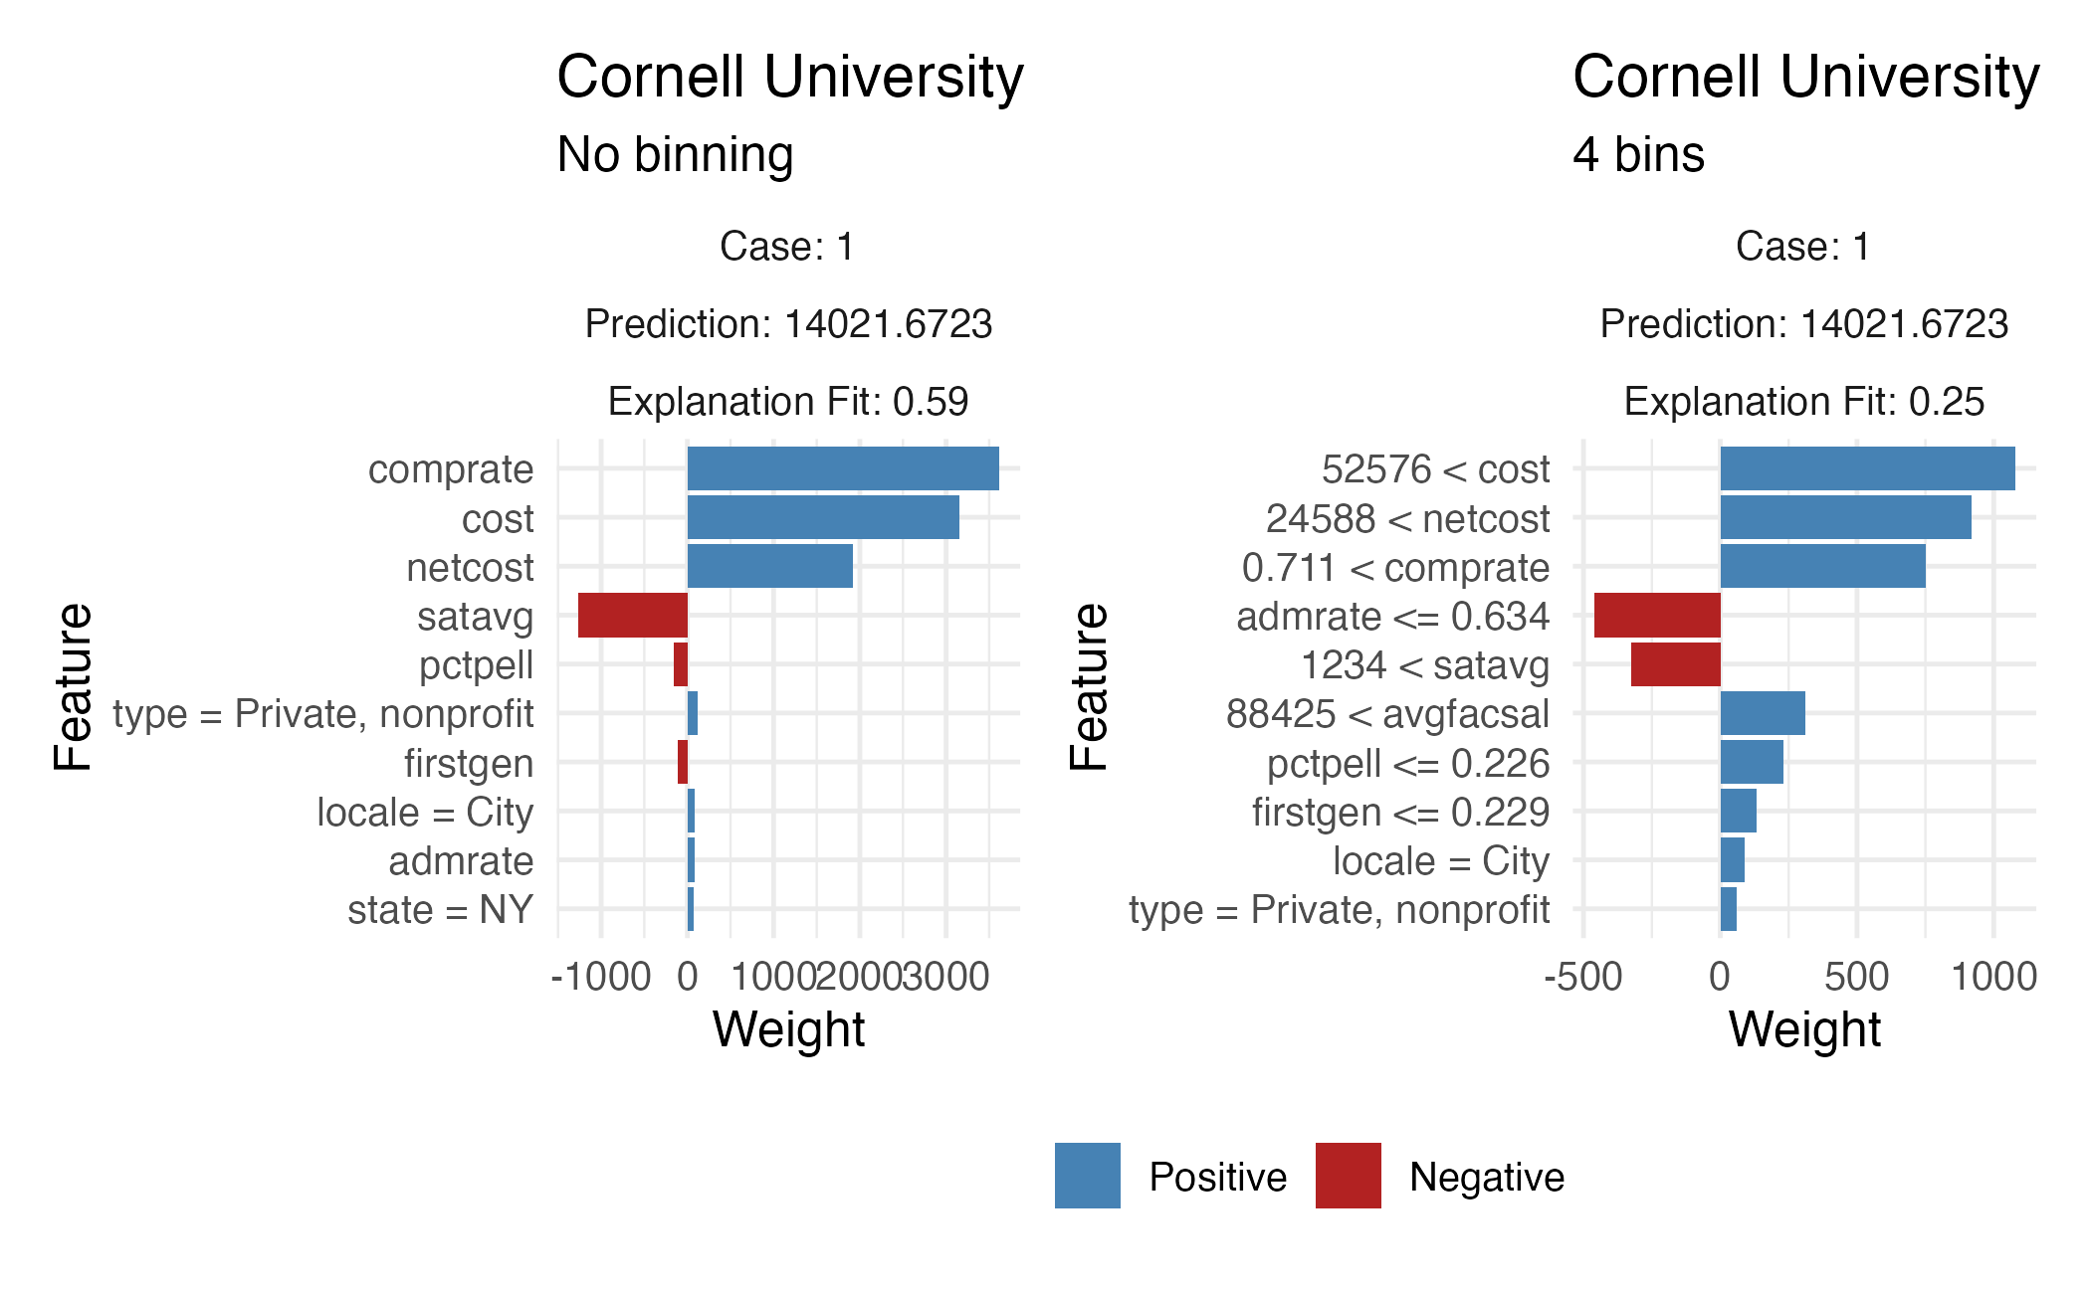Select the netcost bar in No binning chart
2090x1290 pixels.
click(x=769, y=566)
